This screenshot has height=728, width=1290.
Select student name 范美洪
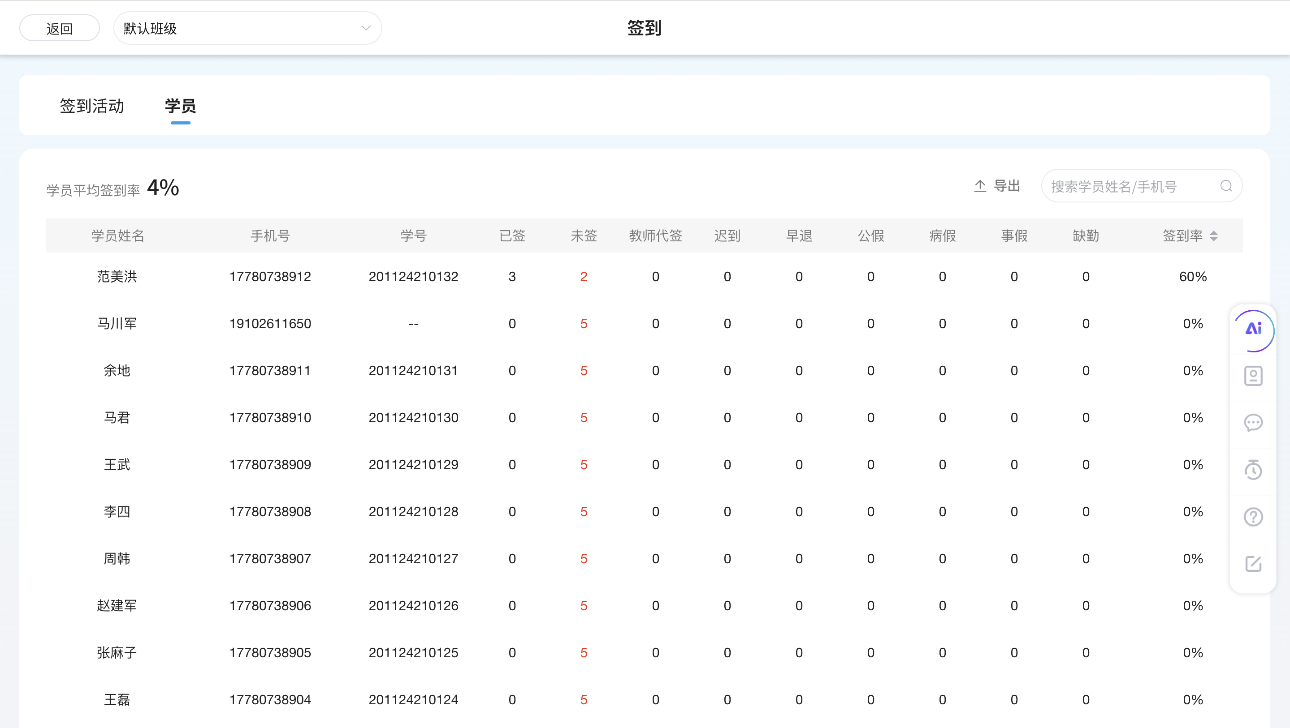(117, 277)
